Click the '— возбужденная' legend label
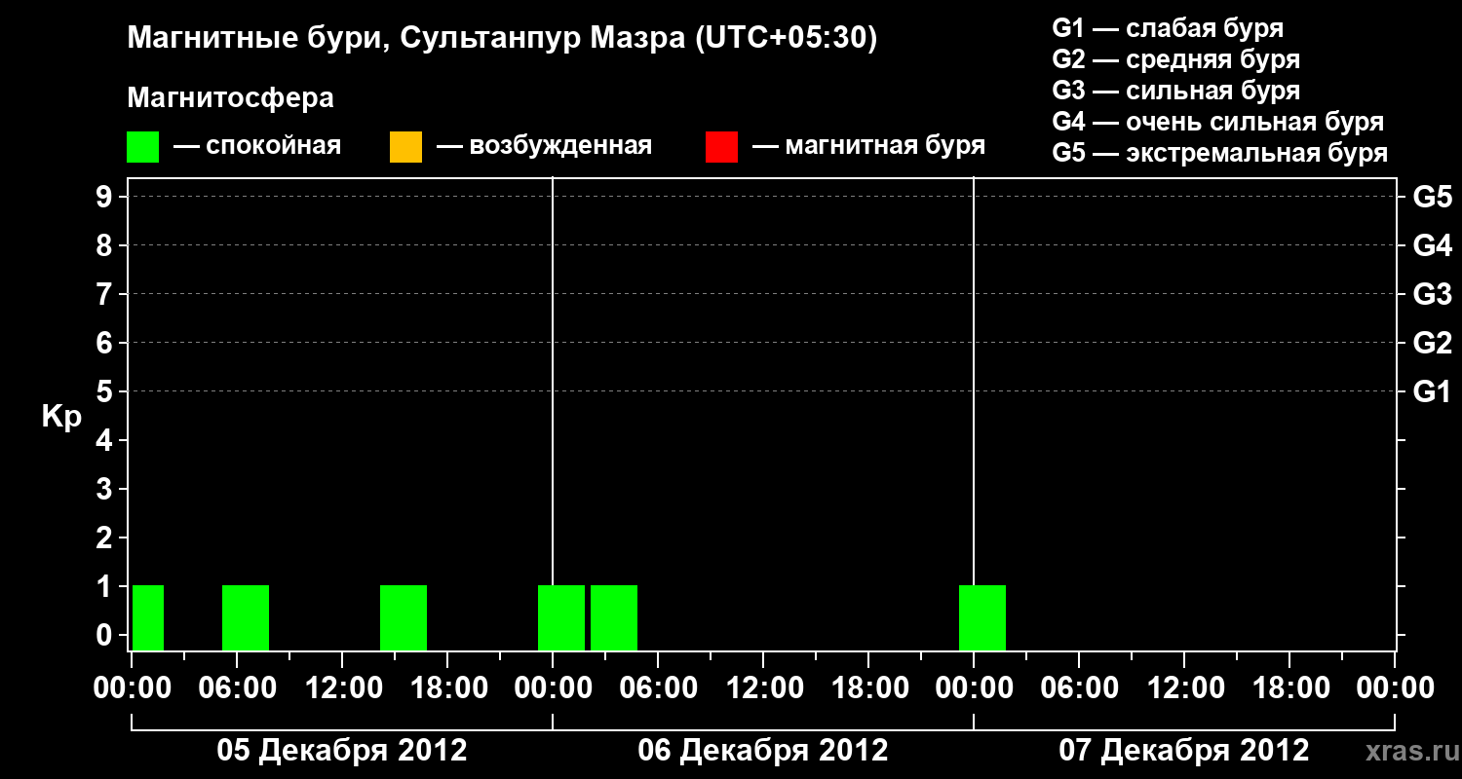1462x779 pixels. click(x=544, y=147)
